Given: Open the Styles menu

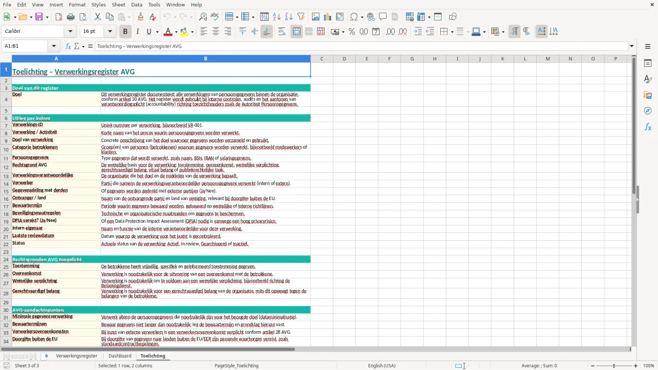Looking at the screenshot, I should point(99,4).
